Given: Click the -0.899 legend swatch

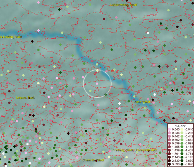Looking at the screenshot, I should (182, 143).
